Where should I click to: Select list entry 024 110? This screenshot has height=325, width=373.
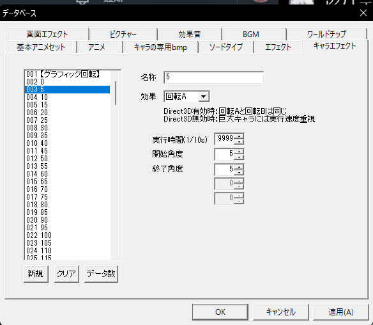click(x=67, y=250)
